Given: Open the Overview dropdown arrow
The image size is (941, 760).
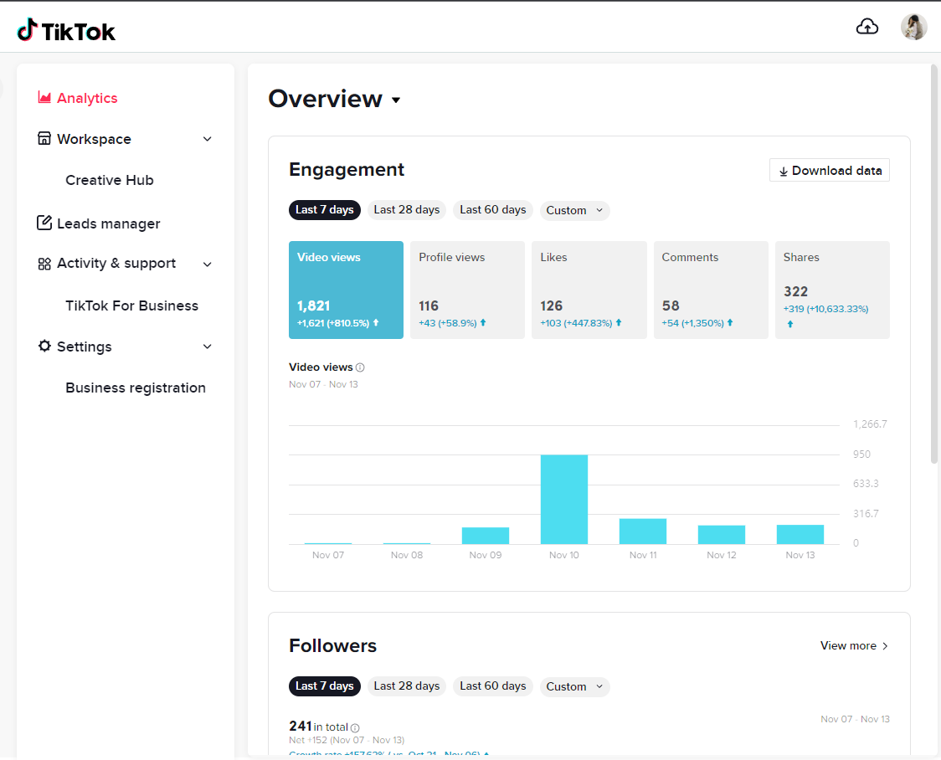Looking at the screenshot, I should point(396,100).
